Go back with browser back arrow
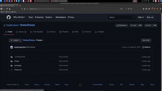The image size is (162, 91). tap(2, 9)
